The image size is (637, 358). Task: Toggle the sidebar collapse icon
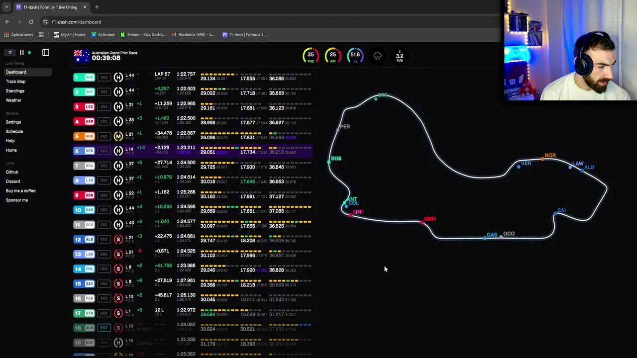click(46, 52)
